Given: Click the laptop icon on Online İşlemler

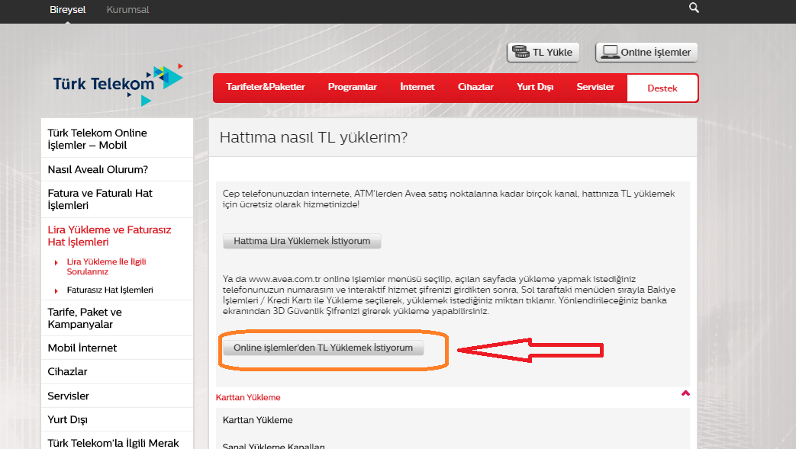Looking at the screenshot, I should [x=610, y=52].
